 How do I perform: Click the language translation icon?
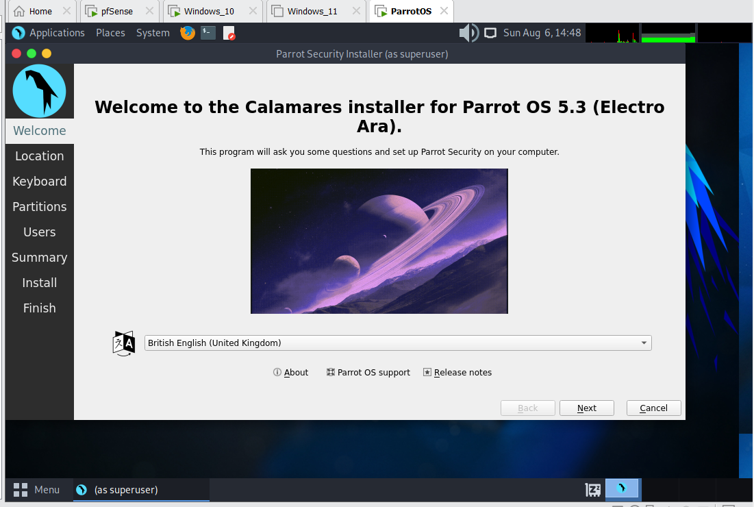(x=123, y=343)
